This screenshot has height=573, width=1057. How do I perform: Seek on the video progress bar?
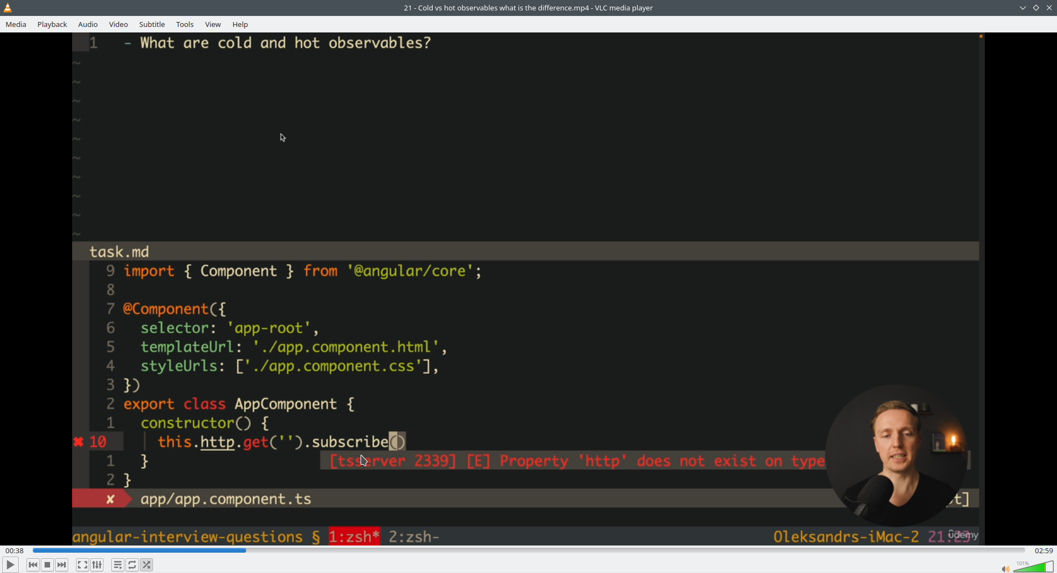pos(528,550)
